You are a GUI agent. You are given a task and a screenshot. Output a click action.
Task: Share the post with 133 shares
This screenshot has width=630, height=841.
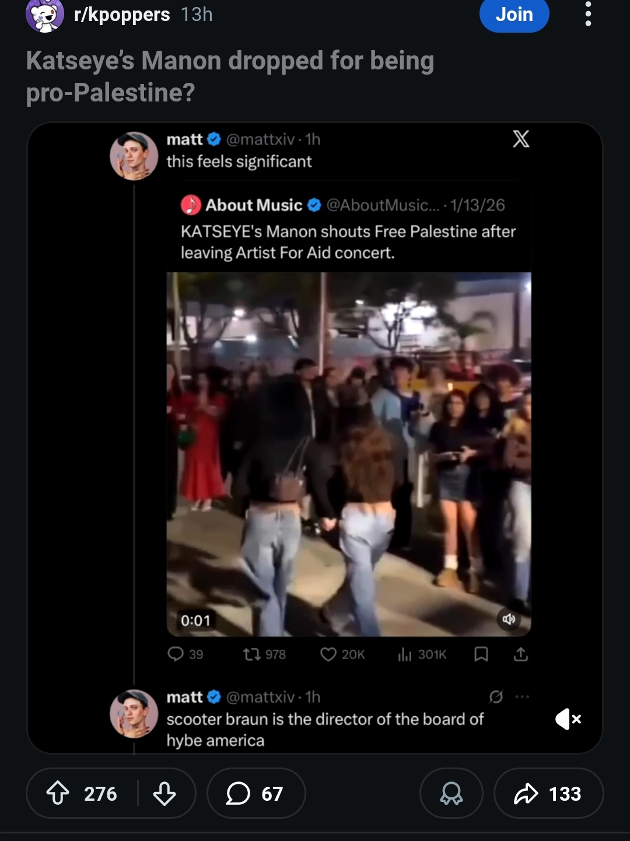(x=548, y=793)
